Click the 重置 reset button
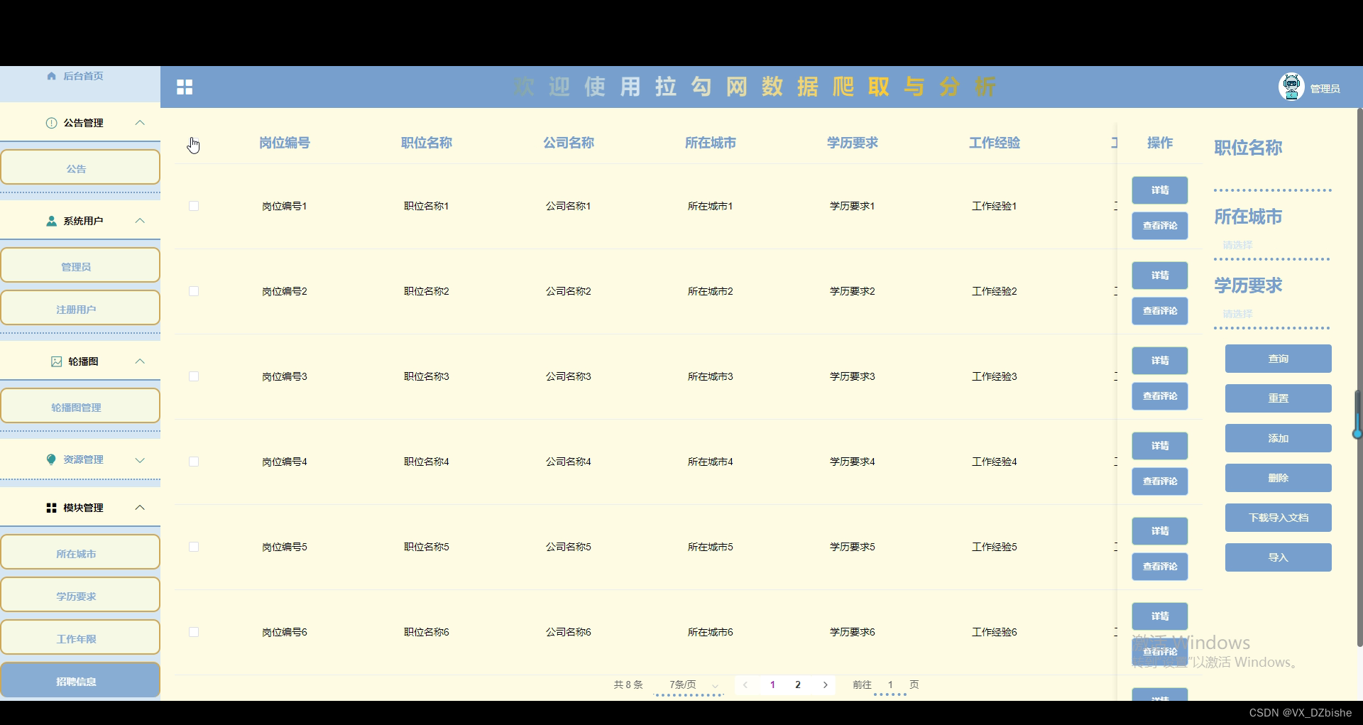The width and height of the screenshot is (1363, 725). (1278, 398)
